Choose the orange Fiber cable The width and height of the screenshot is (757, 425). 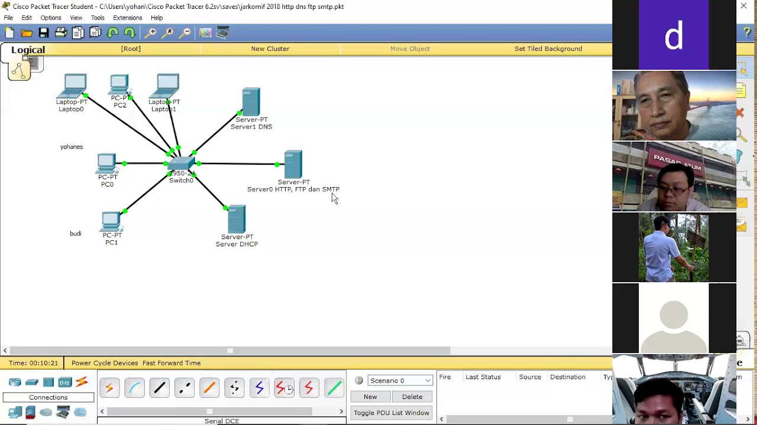(x=209, y=388)
